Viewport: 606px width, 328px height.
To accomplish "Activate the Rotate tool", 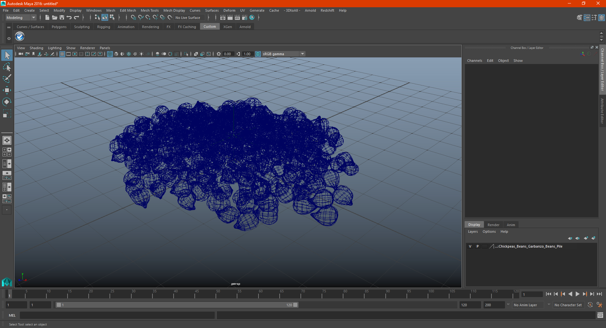I will click(x=7, y=102).
